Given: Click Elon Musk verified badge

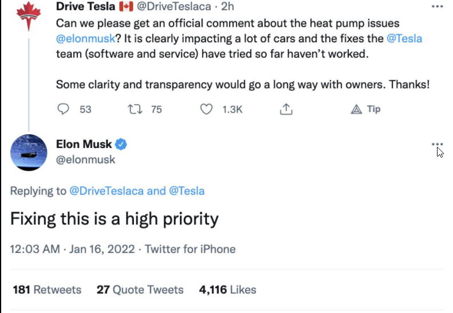Looking at the screenshot, I should tap(121, 145).
